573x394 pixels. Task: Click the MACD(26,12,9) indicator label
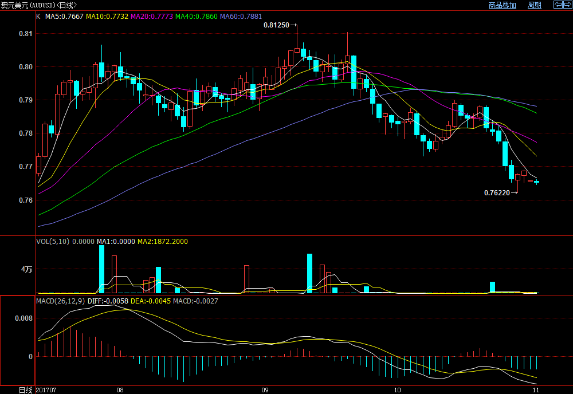tap(61, 301)
